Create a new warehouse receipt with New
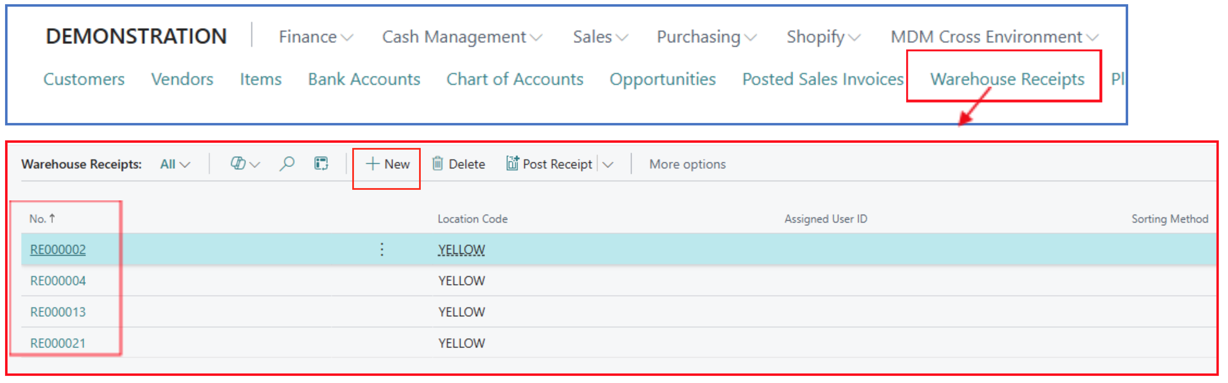Screen dimensions: 1228x383 point(388,164)
